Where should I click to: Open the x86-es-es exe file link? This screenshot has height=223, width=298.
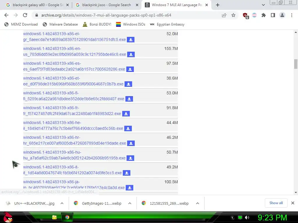coord(74,66)
